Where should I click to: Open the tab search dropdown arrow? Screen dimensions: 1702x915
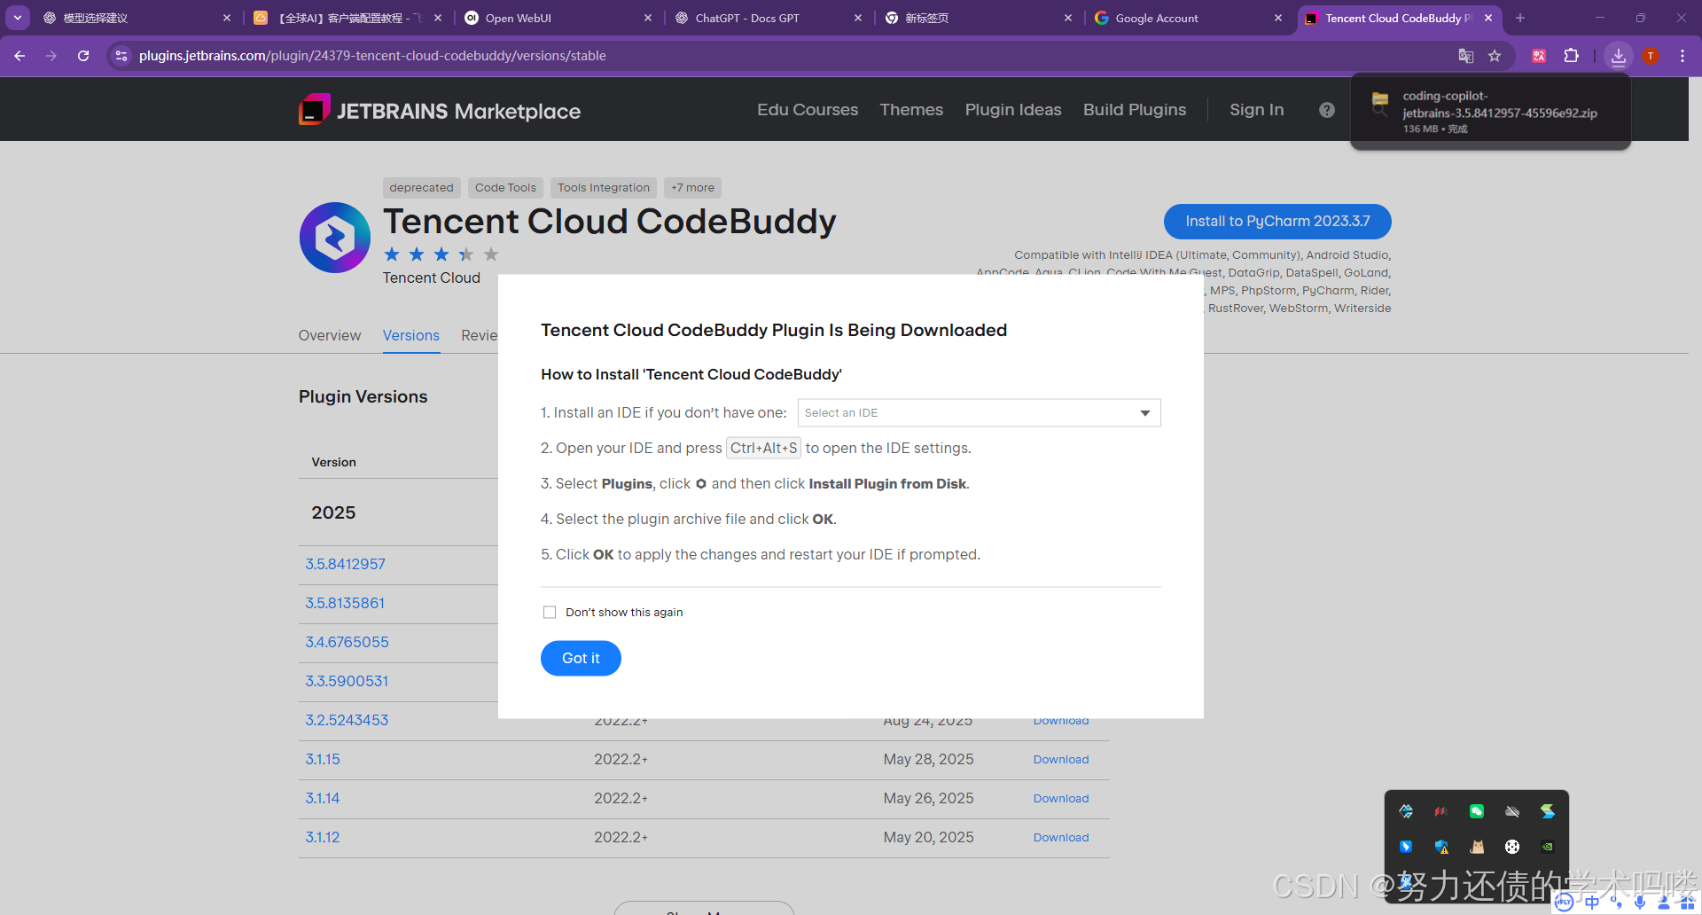tap(18, 18)
